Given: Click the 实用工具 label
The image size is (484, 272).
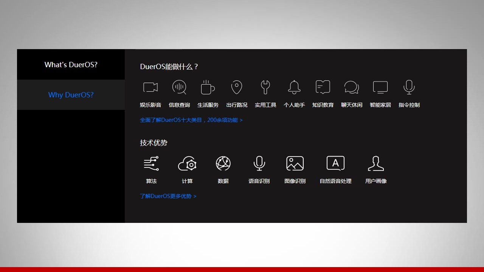Looking at the screenshot, I should (x=265, y=105).
